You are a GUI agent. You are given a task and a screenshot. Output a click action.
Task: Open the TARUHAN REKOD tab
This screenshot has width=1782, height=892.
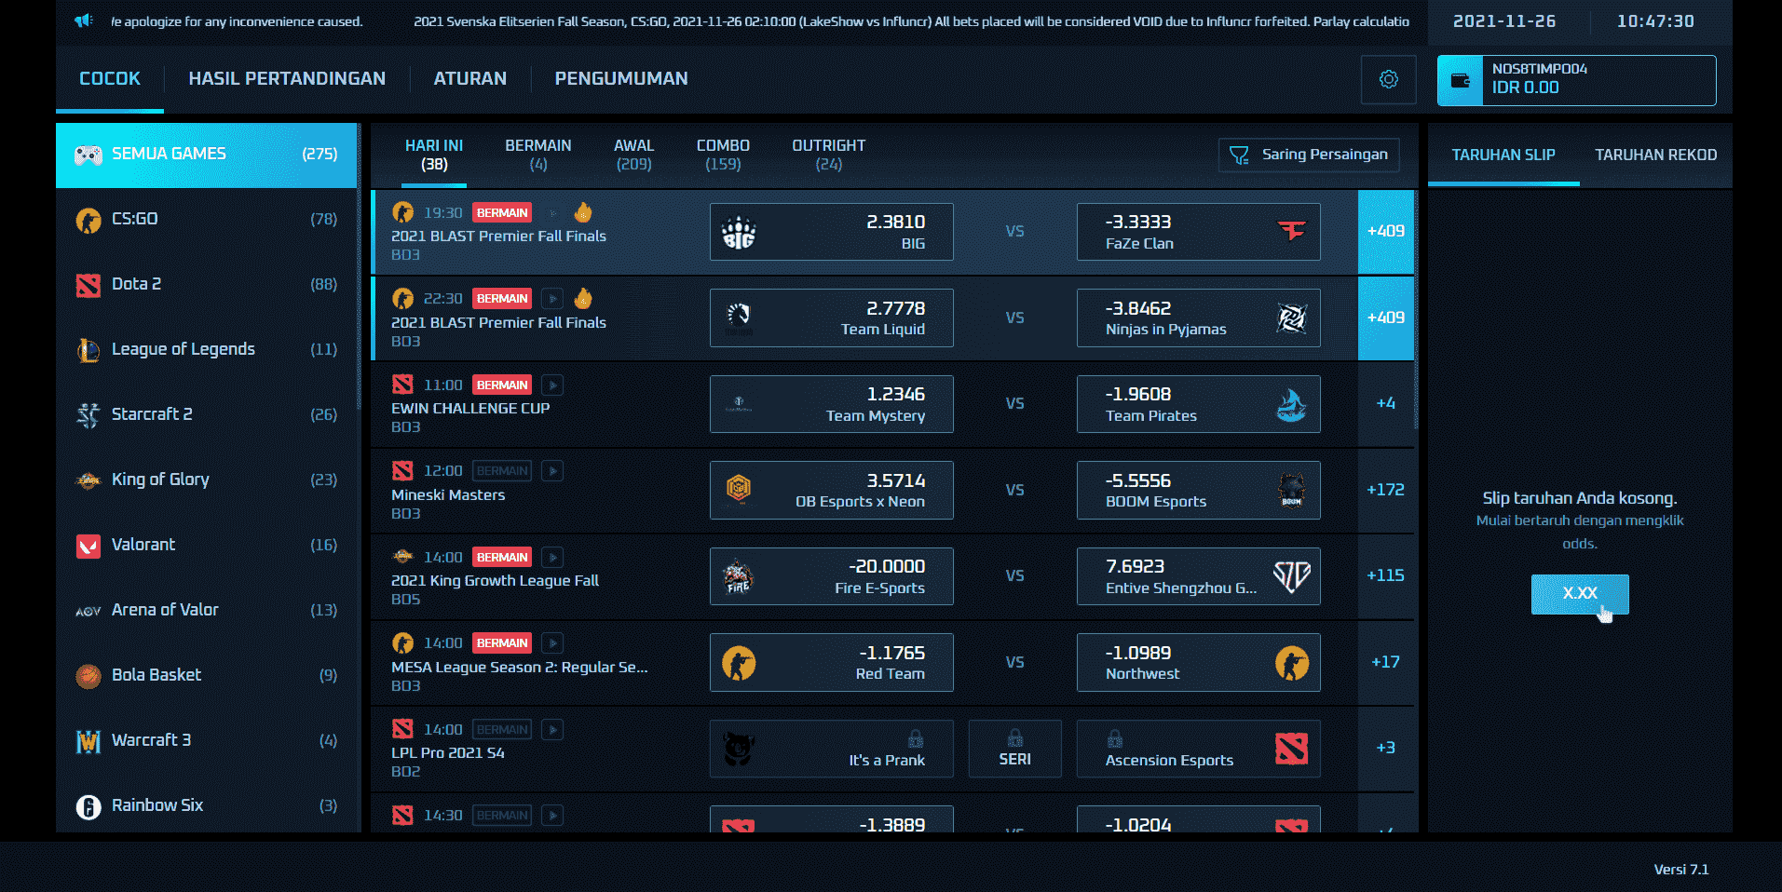click(x=1656, y=155)
